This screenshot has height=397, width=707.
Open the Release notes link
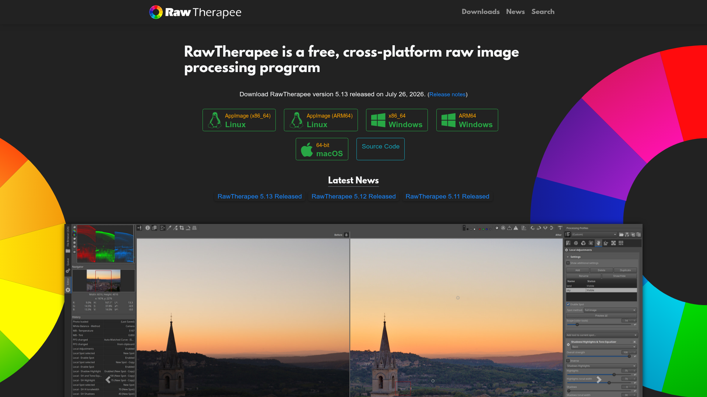click(x=447, y=94)
